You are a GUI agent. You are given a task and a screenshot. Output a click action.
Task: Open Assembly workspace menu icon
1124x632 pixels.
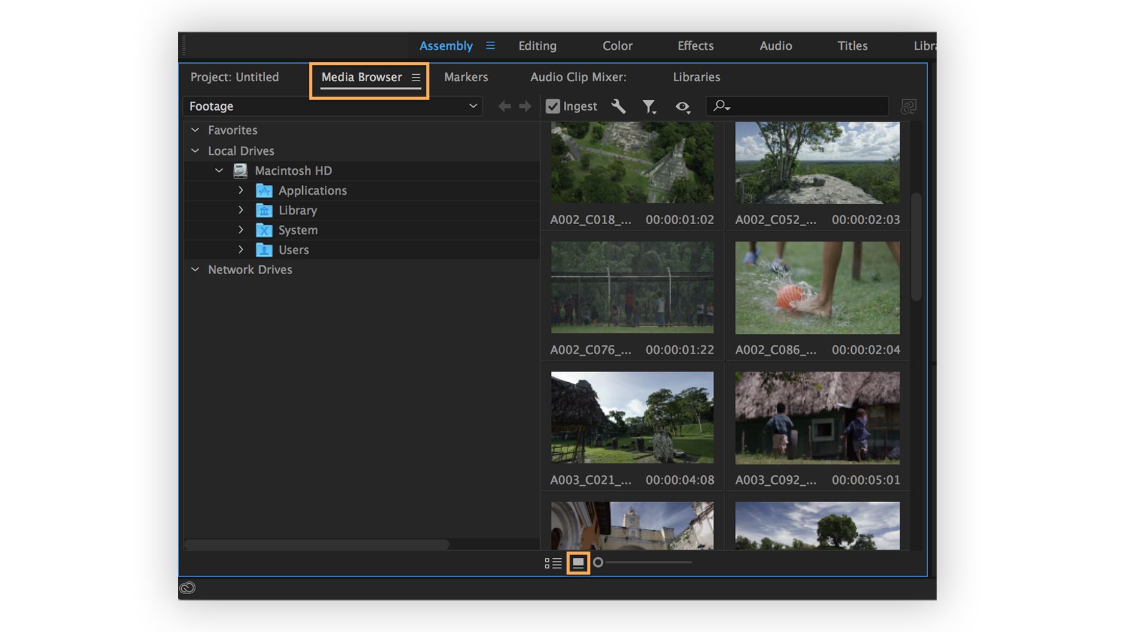(490, 46)
